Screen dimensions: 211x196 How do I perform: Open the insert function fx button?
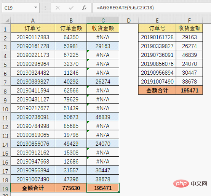point(84,8)
